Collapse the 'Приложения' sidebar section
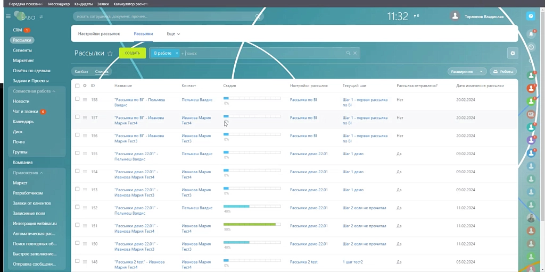Image resolution: width=545 pixels, height=272 pixels. point(28,173)
